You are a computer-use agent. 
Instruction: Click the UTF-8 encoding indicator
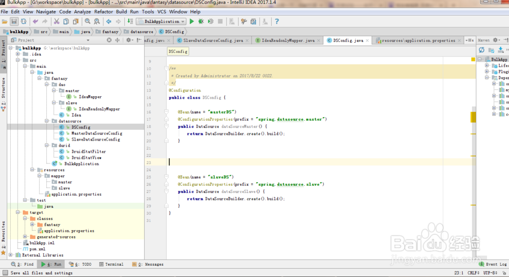[490, 273]
